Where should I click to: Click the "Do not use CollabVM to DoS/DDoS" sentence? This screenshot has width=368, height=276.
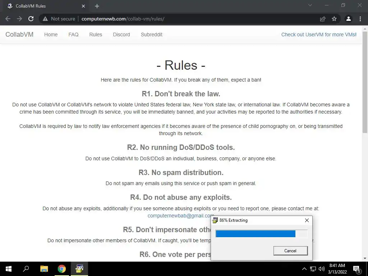[181, 158]
